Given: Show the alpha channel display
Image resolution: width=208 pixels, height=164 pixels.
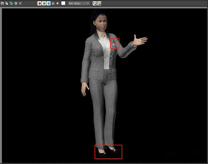Looking at the screenshot, I should 53,3.
